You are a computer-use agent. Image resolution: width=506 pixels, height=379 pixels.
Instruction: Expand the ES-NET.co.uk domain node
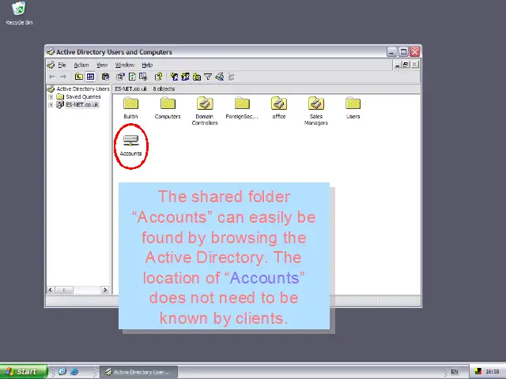coord(51,105)
